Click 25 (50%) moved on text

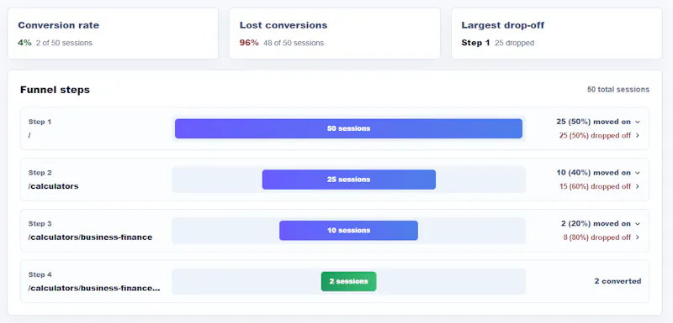click(594, 122)
